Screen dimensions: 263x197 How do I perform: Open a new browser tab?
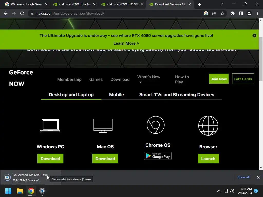tap(199, 4)
